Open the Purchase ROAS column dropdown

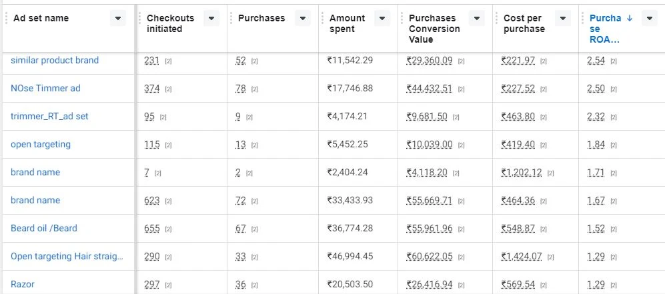point(649,18)
